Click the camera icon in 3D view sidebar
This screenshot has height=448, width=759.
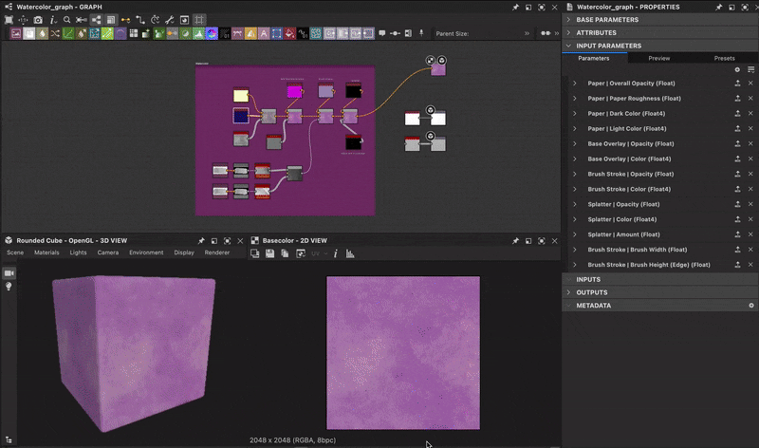click(x=9, y=273)
